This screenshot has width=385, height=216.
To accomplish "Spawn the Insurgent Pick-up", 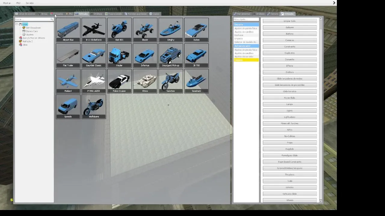I will pos(171,55).
